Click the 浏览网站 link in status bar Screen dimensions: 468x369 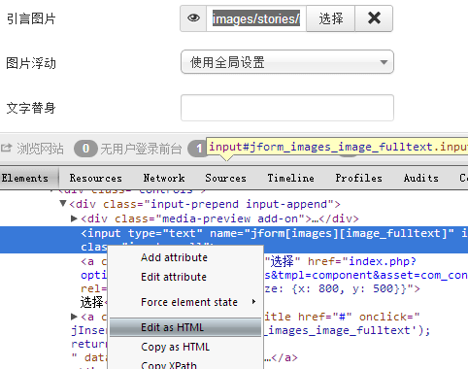tap(40, 149)
